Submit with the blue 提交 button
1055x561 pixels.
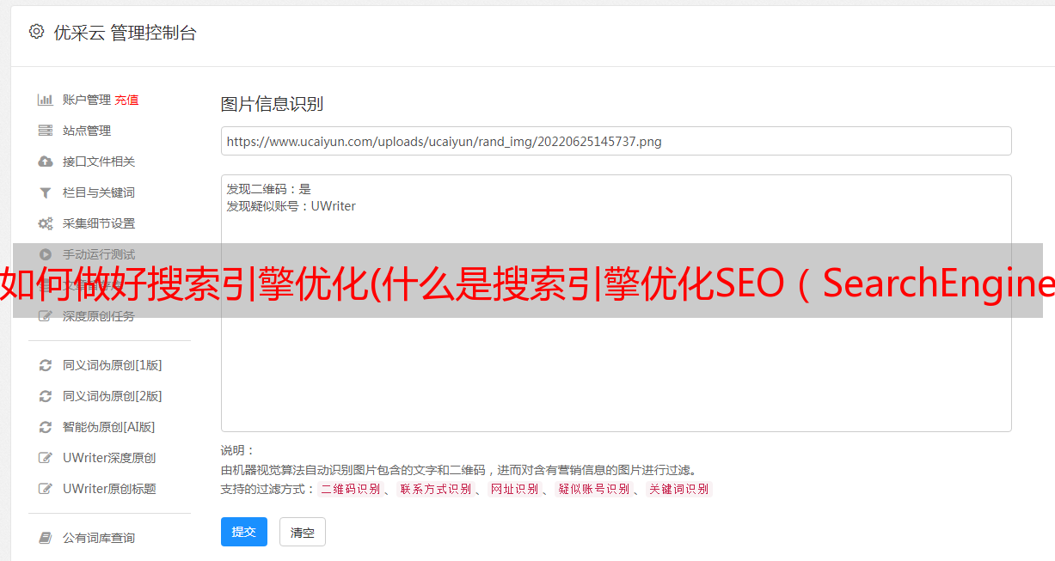[x=244, y=532]
